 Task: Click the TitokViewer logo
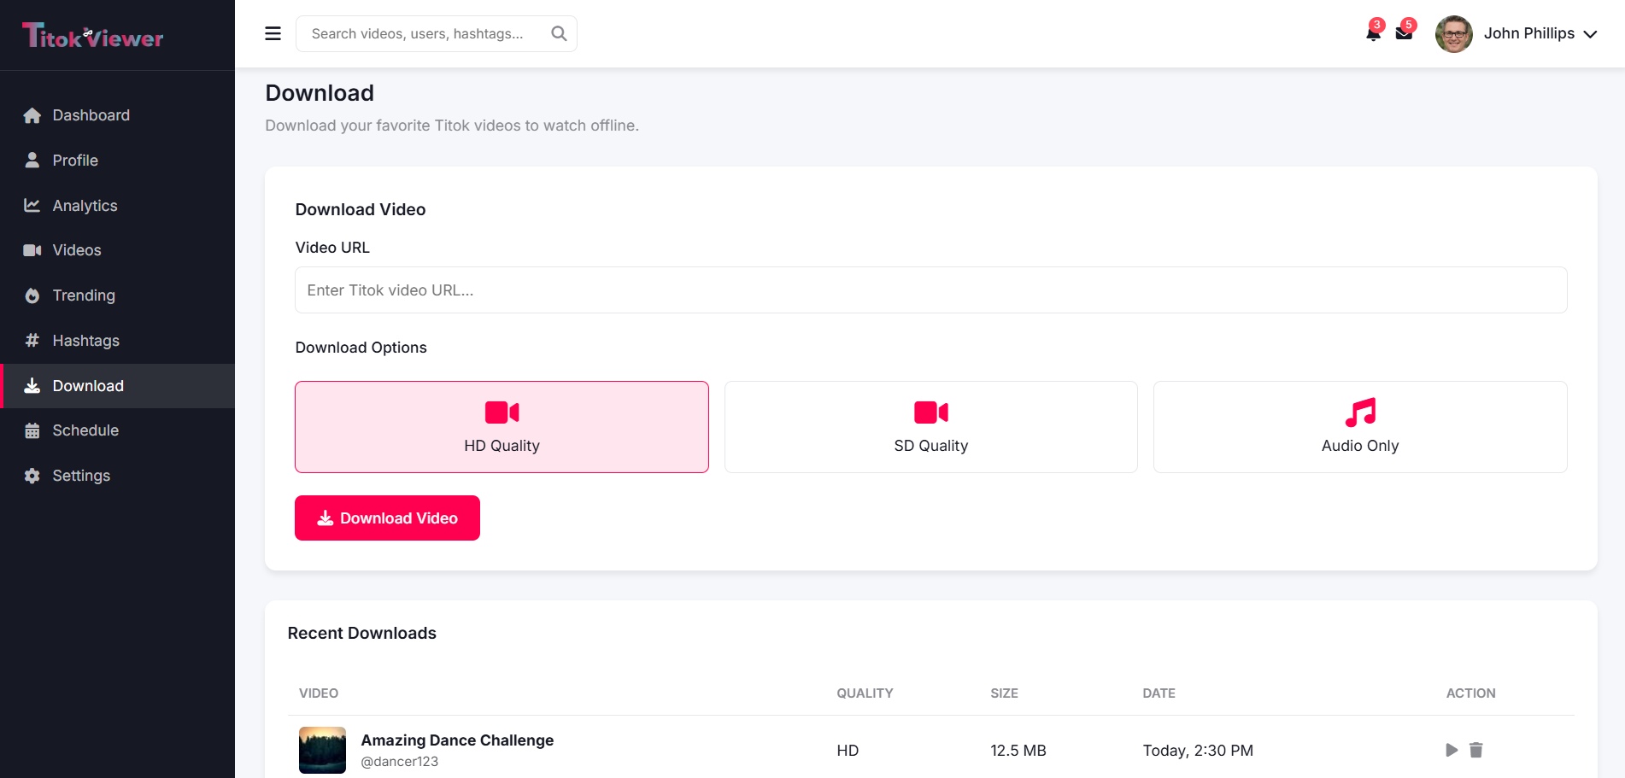coord(92,35)
